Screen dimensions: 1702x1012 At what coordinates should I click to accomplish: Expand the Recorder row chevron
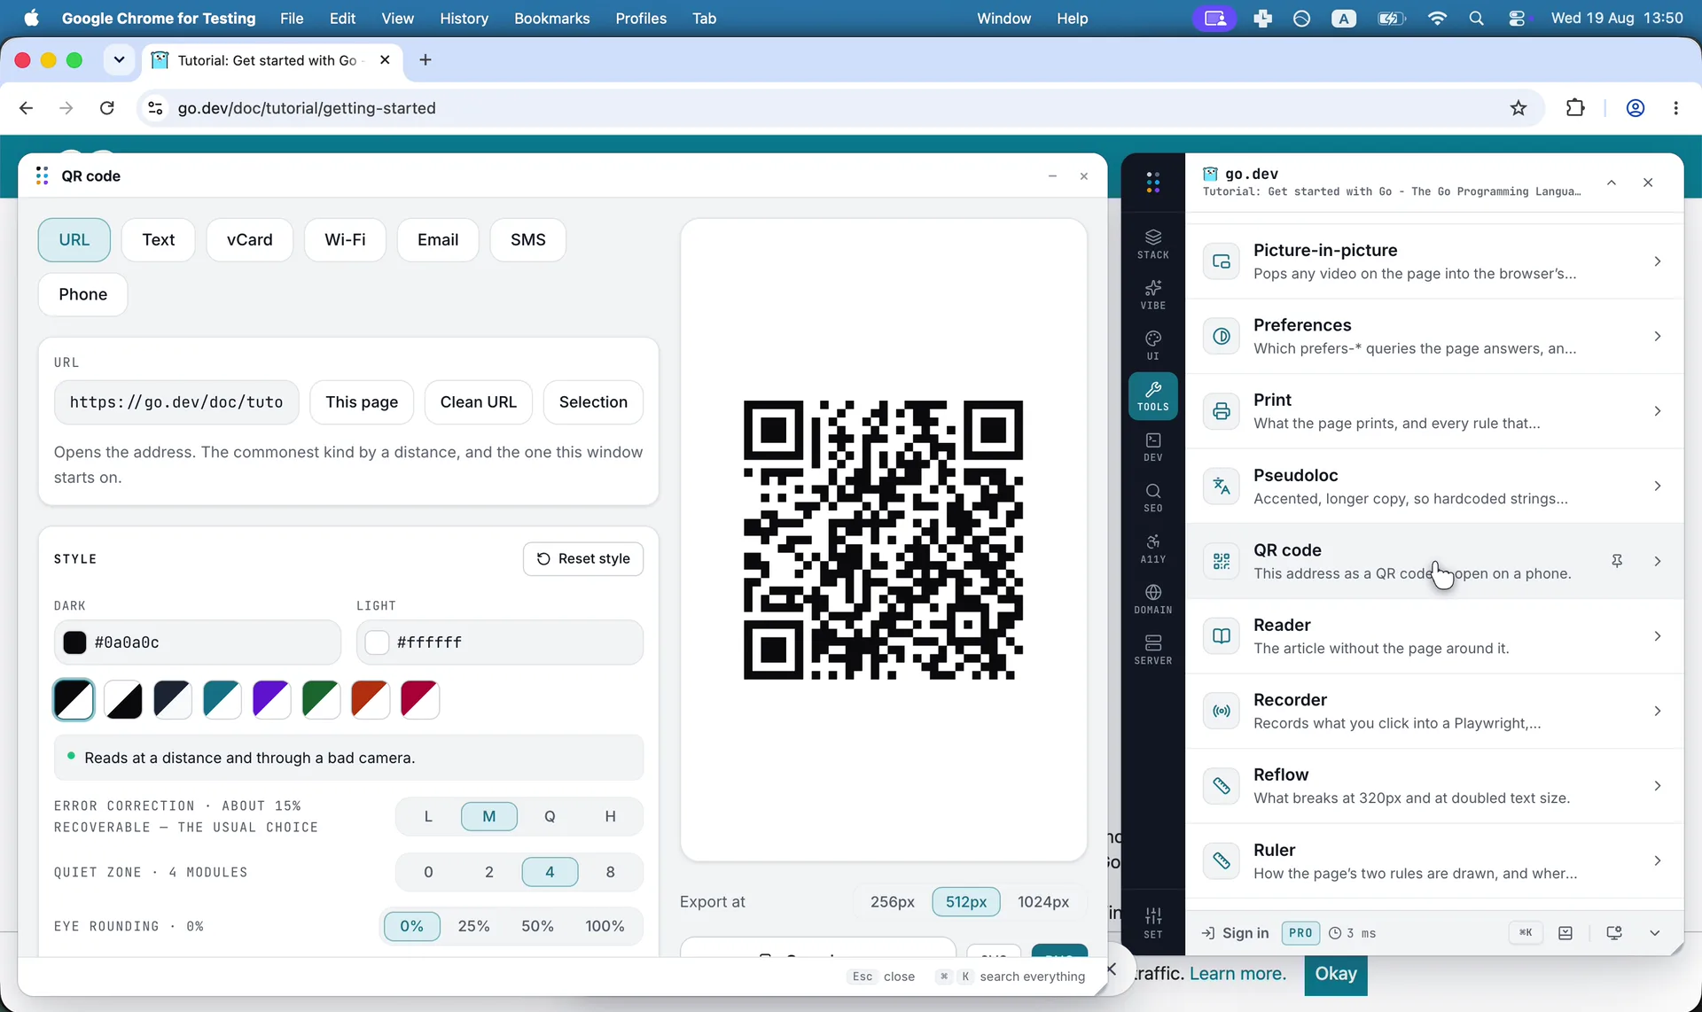tap(1657, 711)
